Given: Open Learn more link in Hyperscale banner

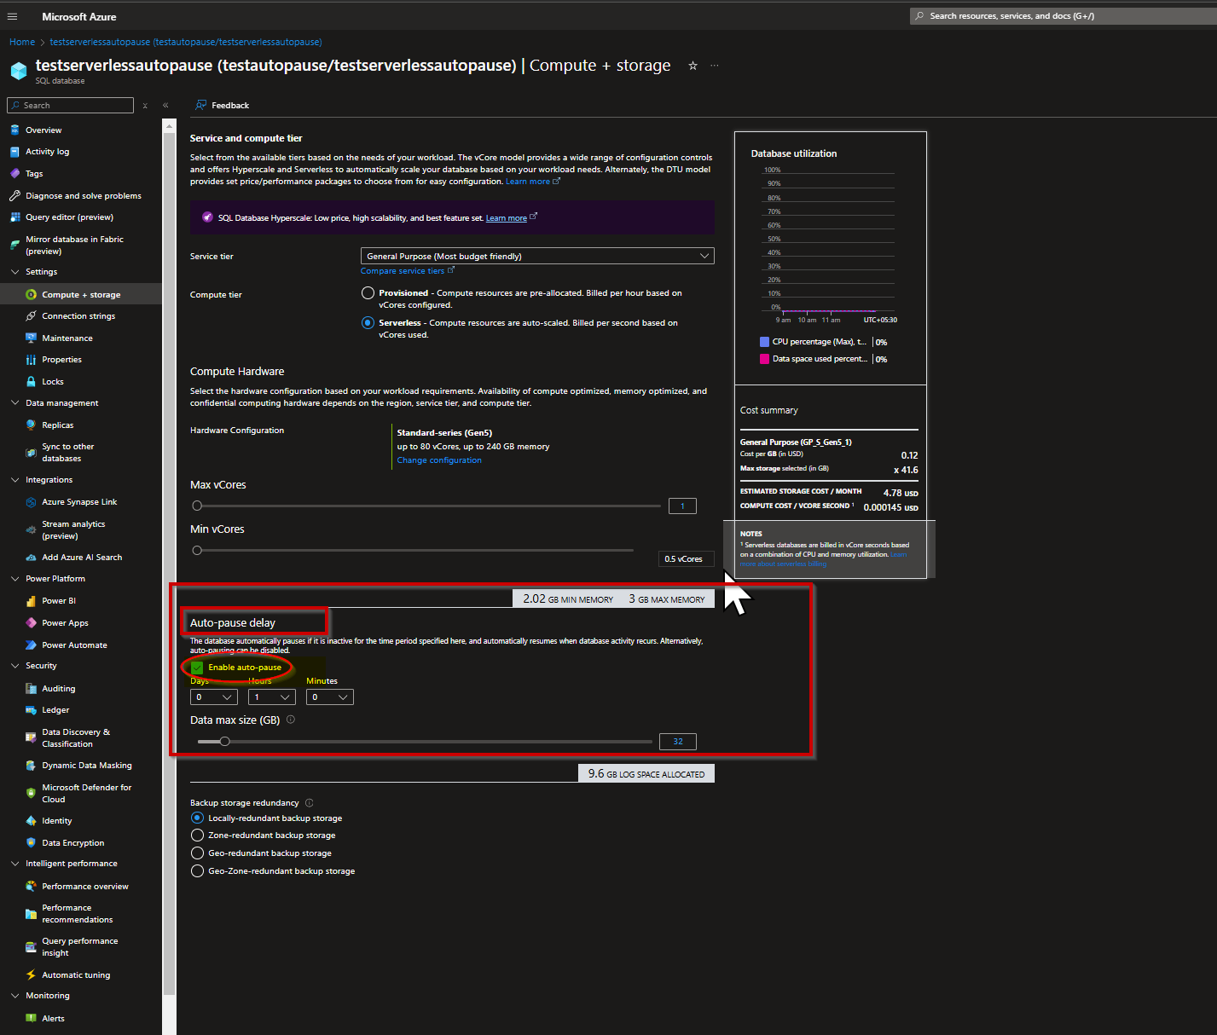Looking at the screenshot, I should tap(507, 218).
